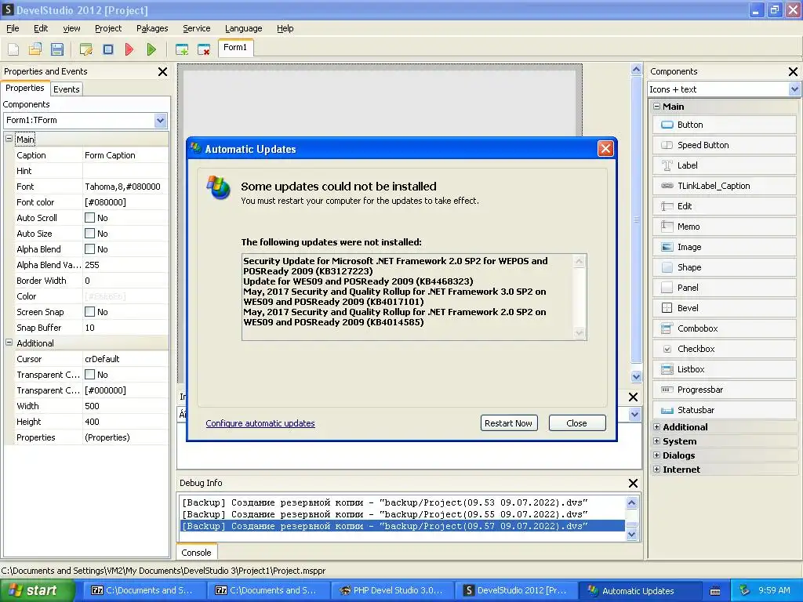Collapse the Main properties group
The image size is (803, 602).
coord(9,139)
